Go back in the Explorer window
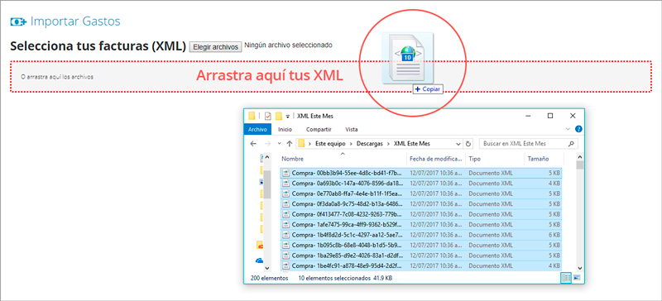 coord(253,144)
